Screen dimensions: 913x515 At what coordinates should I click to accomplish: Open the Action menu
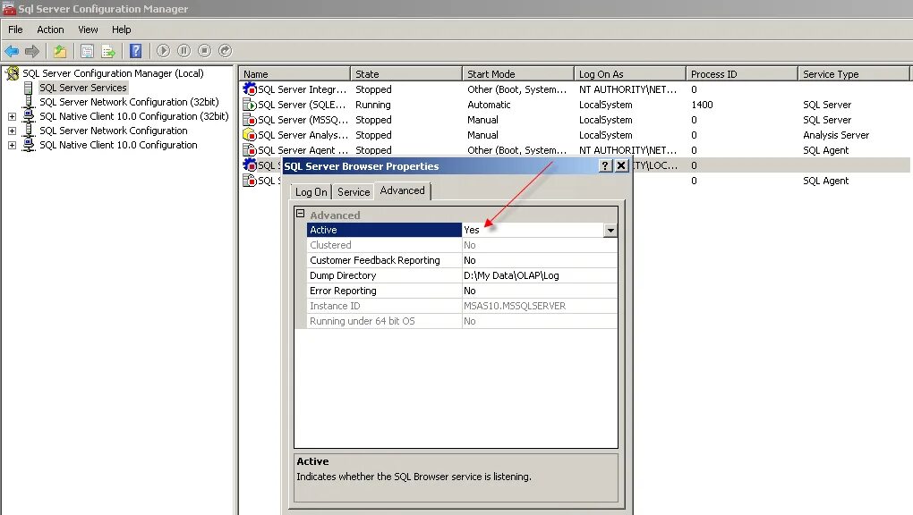[51, 30]
